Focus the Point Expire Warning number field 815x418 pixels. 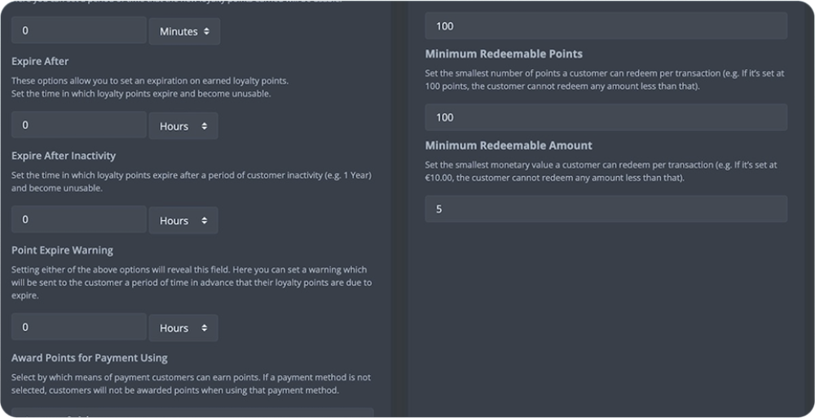coord(78,327)
